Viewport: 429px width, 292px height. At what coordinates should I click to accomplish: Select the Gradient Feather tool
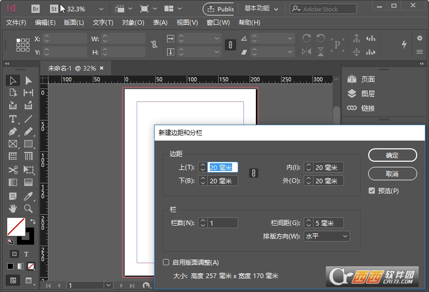[28, 182]
